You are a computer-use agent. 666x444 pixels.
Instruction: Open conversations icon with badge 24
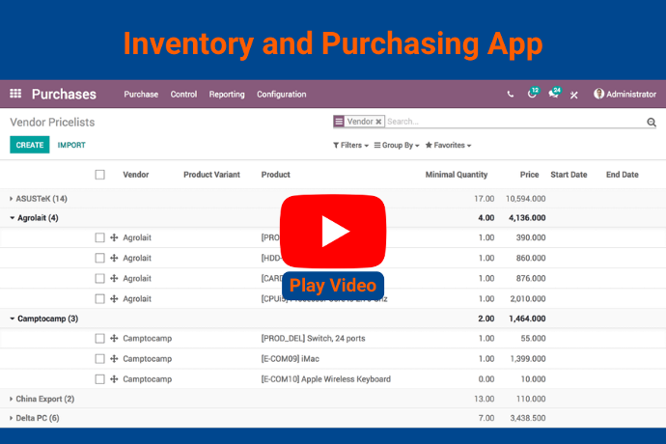click(554, 93)
